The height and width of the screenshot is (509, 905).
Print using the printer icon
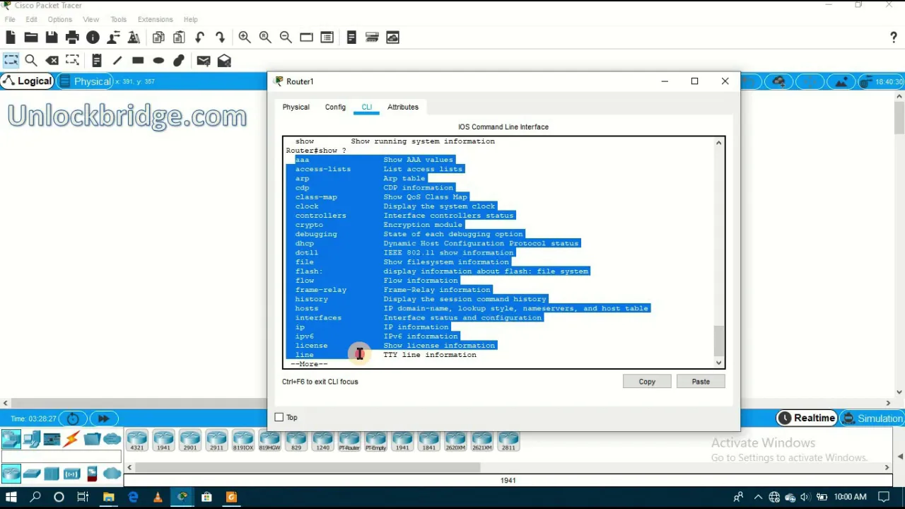coord(72,37)
